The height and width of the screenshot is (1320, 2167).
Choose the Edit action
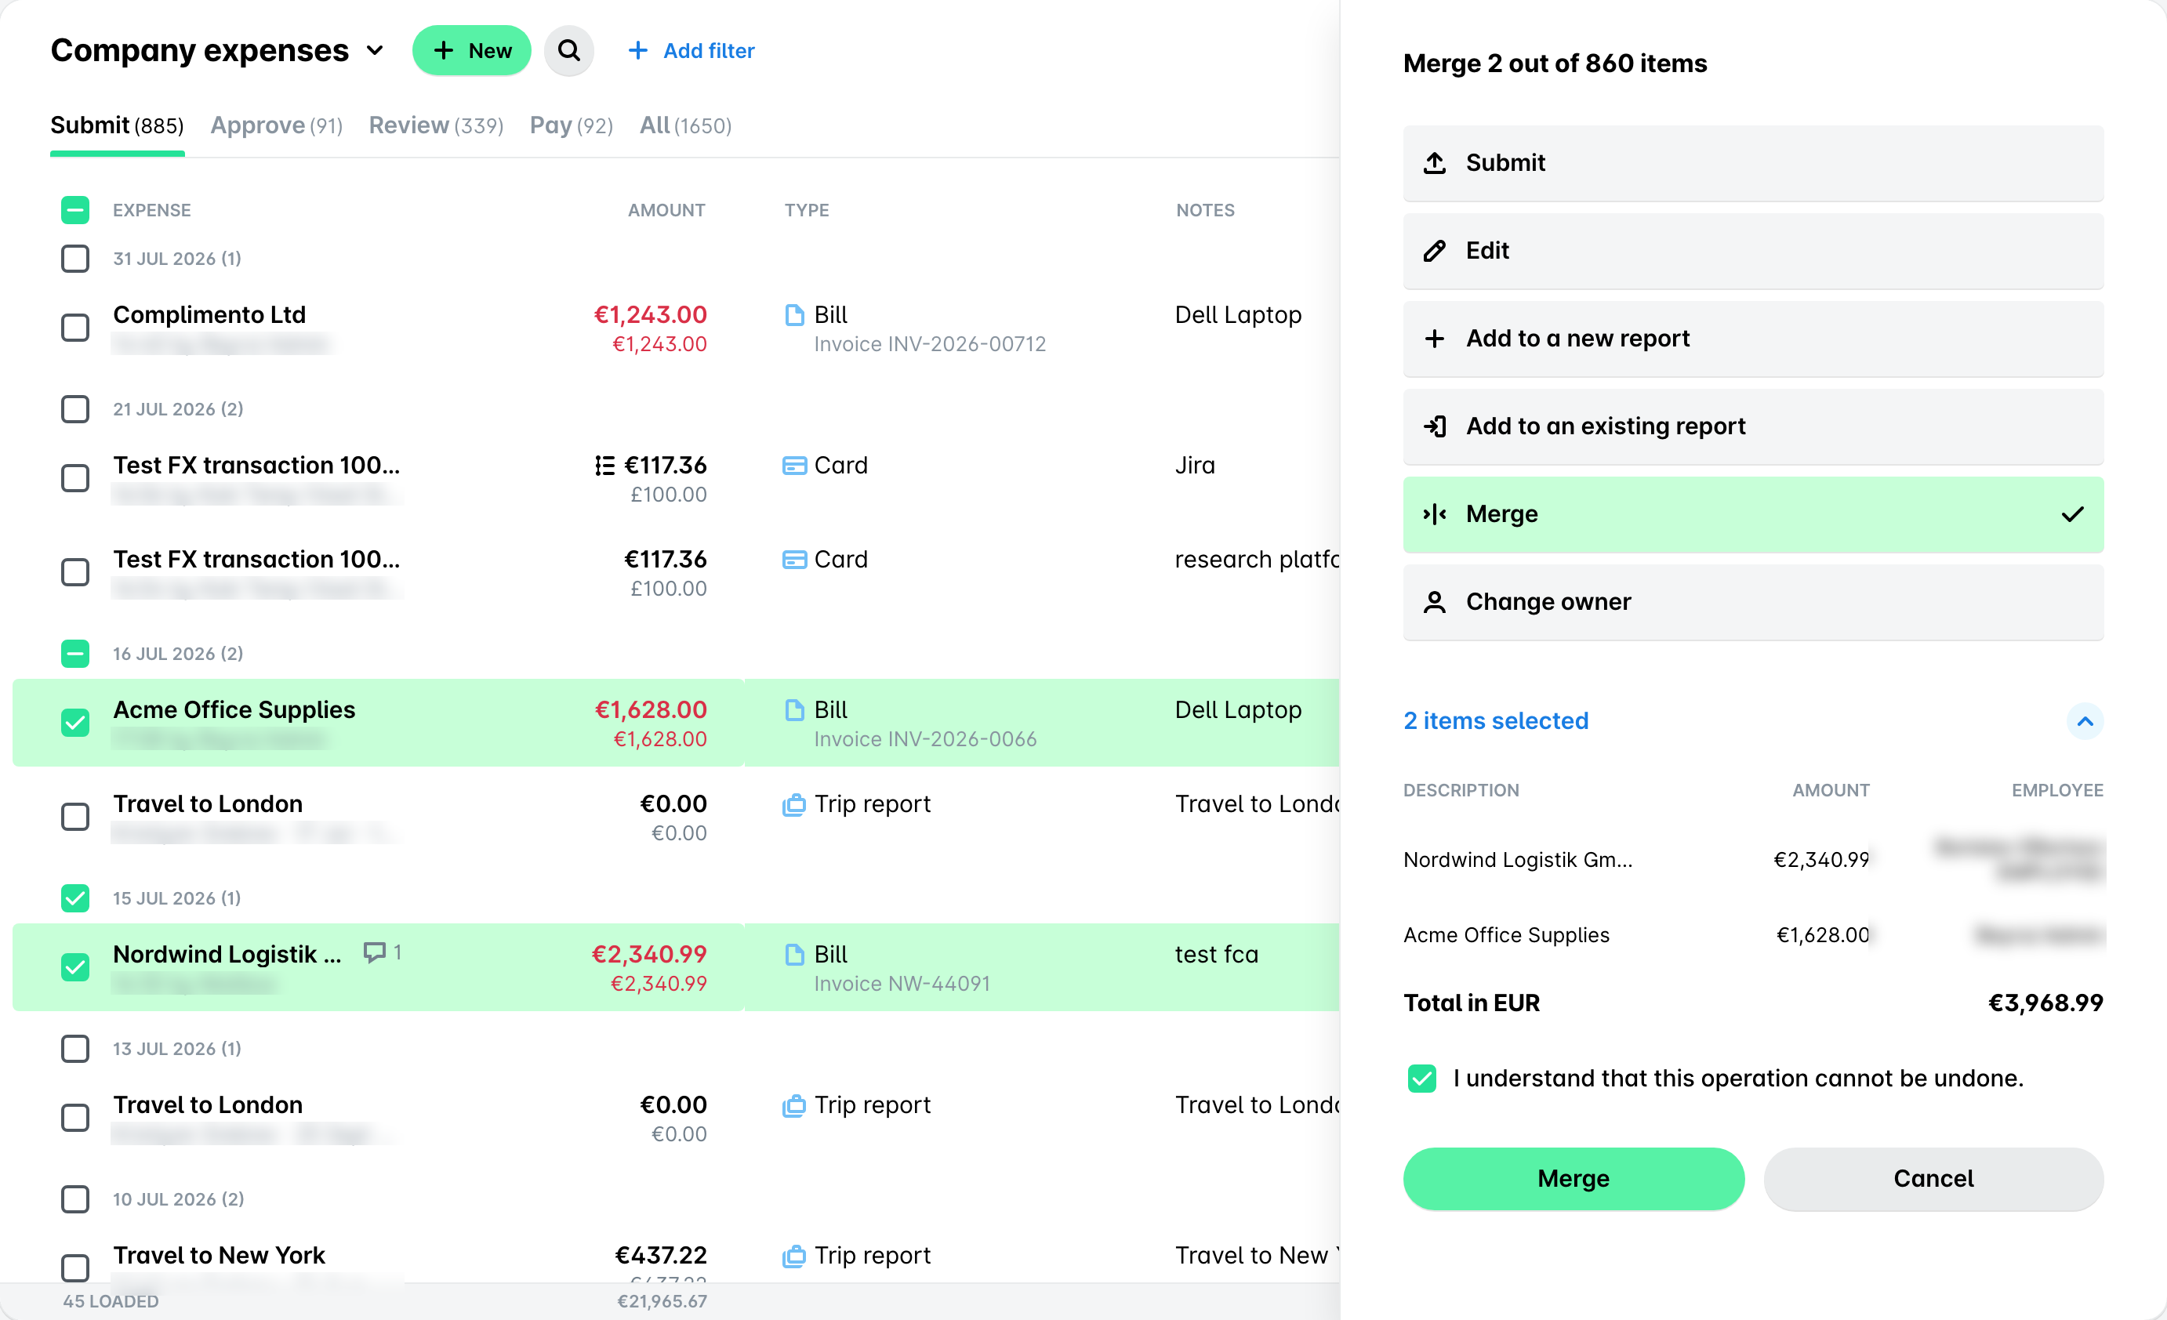point(1753,251)
